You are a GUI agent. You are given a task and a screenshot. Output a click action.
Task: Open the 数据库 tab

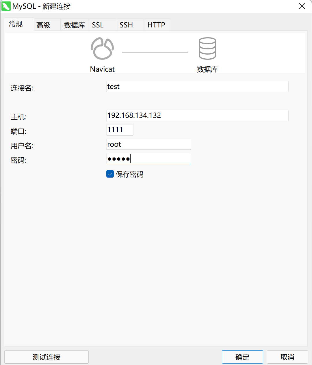coord(74,25)
